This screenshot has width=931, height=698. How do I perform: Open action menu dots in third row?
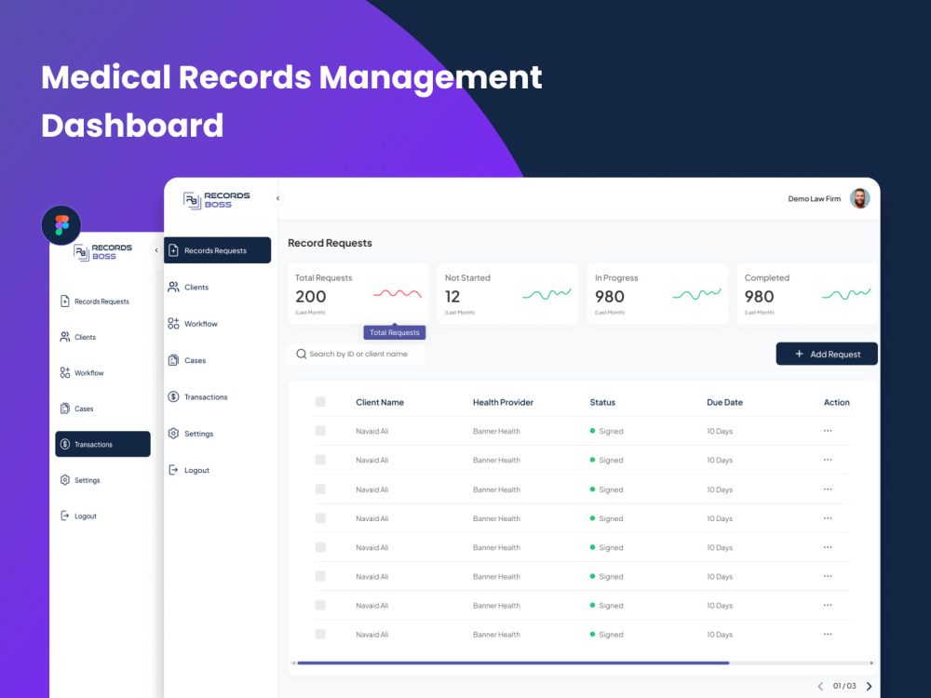(x=828, y=490)
